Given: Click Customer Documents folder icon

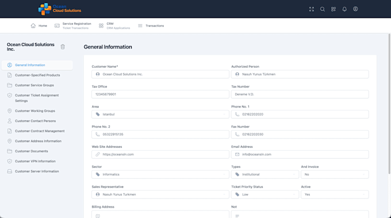Looking at the screenshot, I should pyautogui.click(x=9, y=151).
